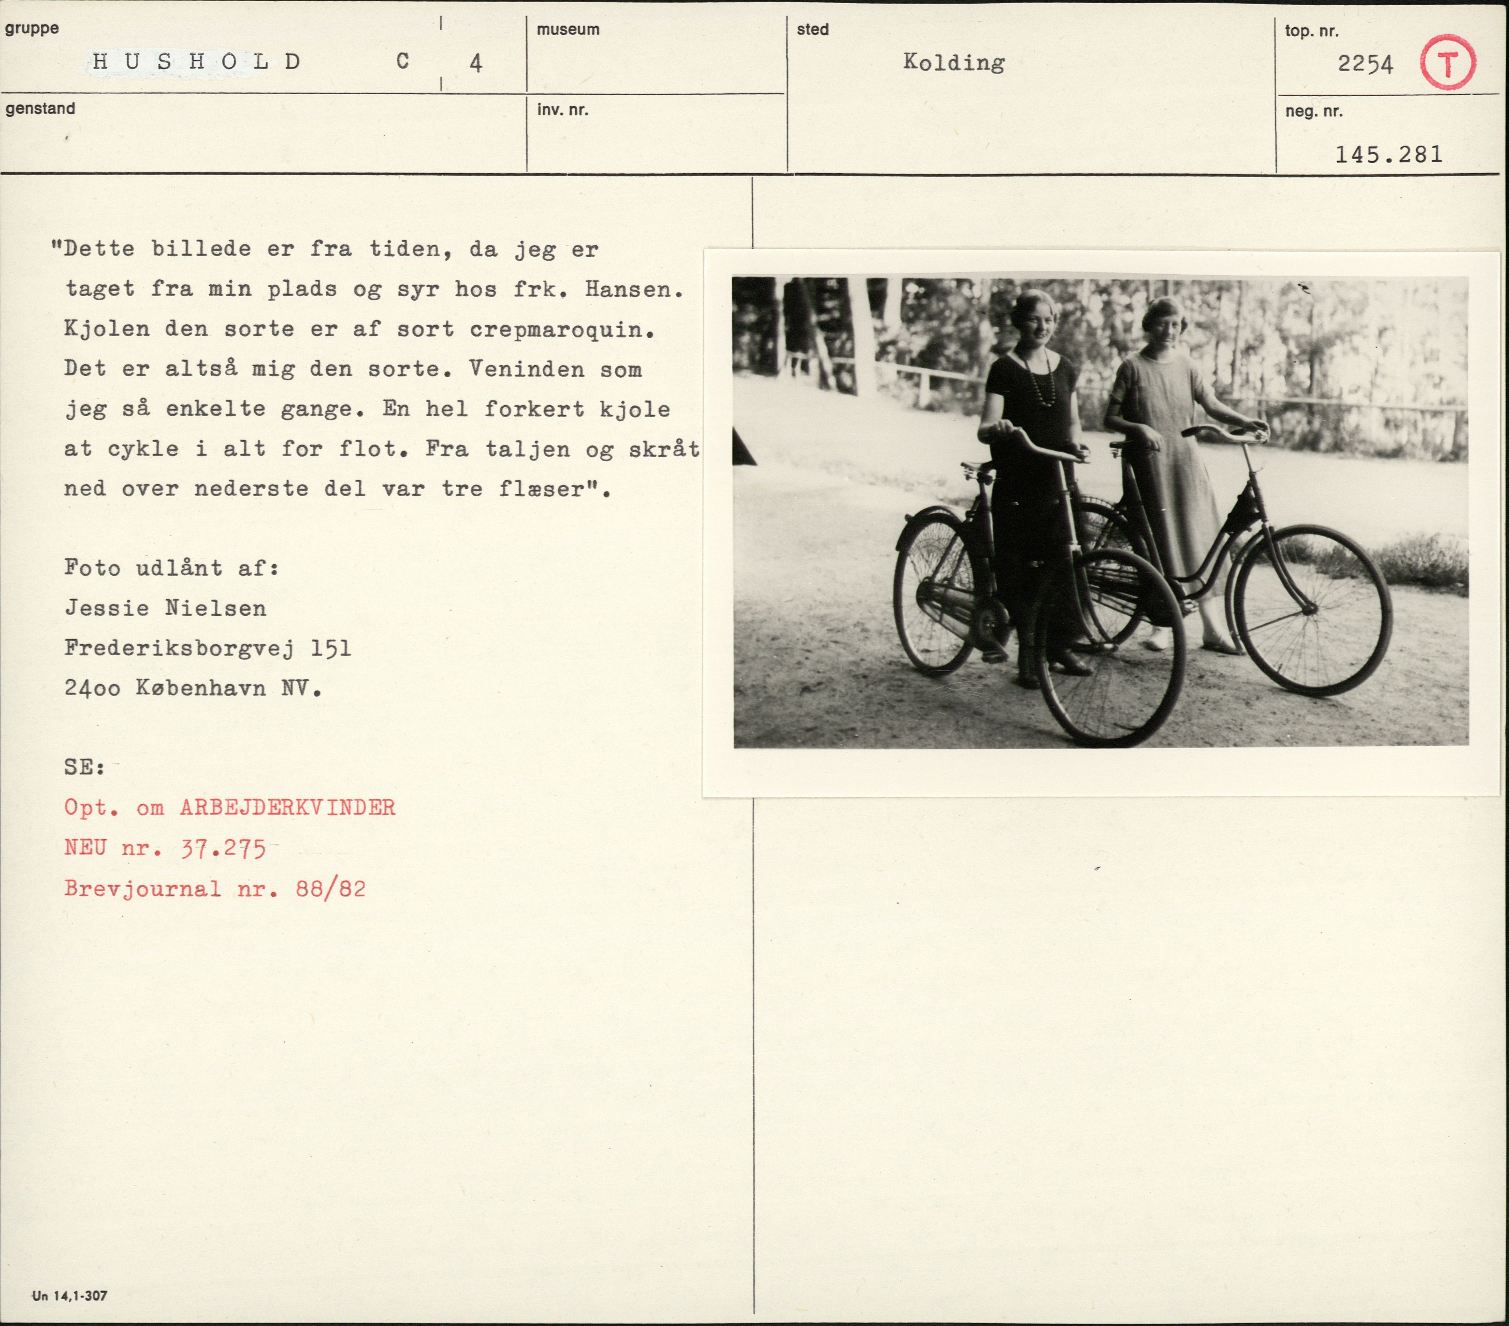Click the 'Foto udlånt af:' text
This screenshot has width=1509, height=1326.
click(x=171, y=568)
